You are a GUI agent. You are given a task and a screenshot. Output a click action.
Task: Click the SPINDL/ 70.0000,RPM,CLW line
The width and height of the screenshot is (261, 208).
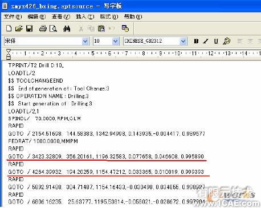pyautogui.click(x=44, y=119)
